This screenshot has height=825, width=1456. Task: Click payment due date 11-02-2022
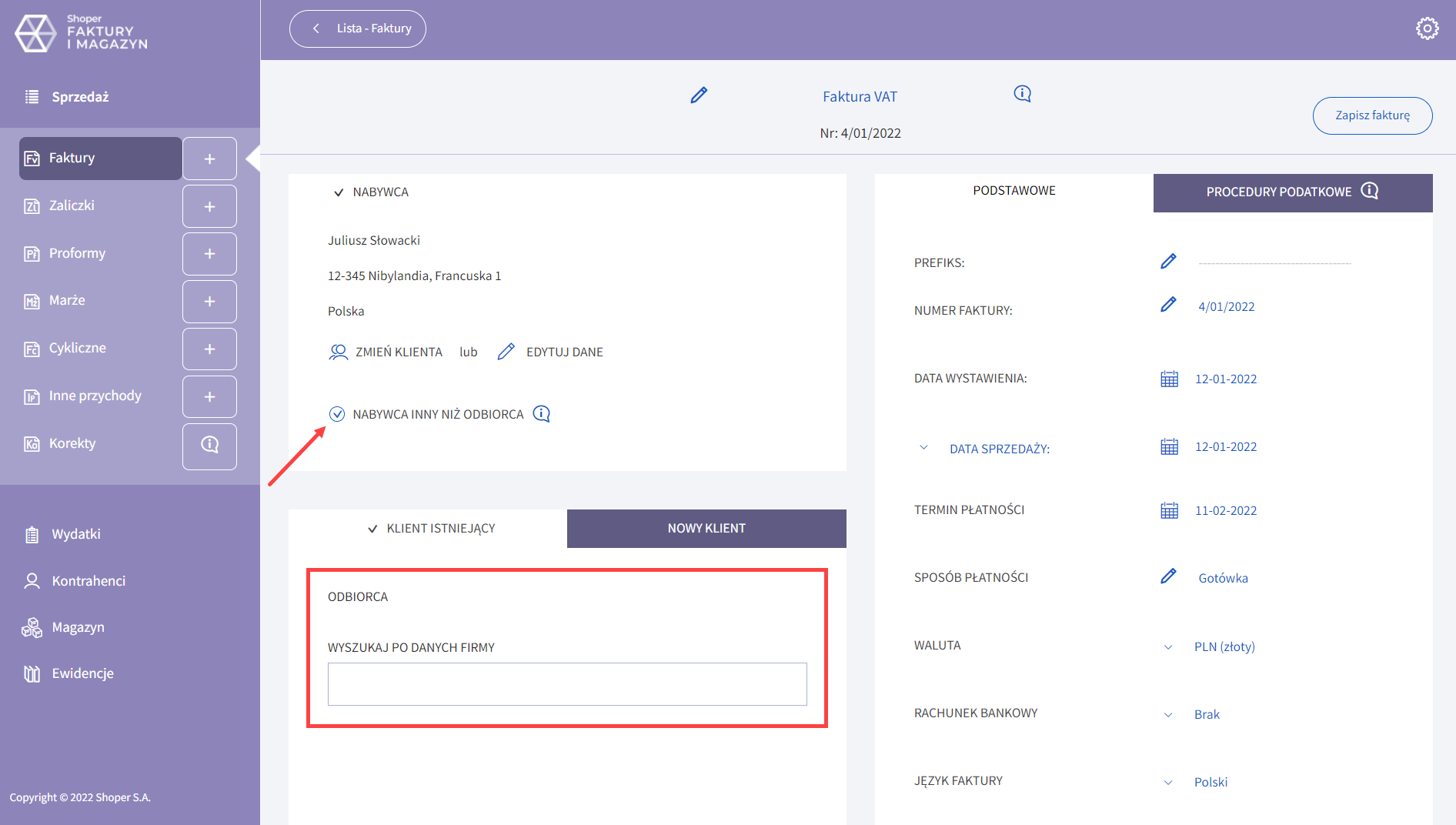[x=1226, y=511]
